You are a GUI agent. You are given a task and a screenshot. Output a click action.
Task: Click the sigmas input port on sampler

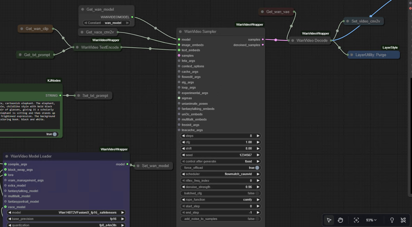(x=179, y=98)
